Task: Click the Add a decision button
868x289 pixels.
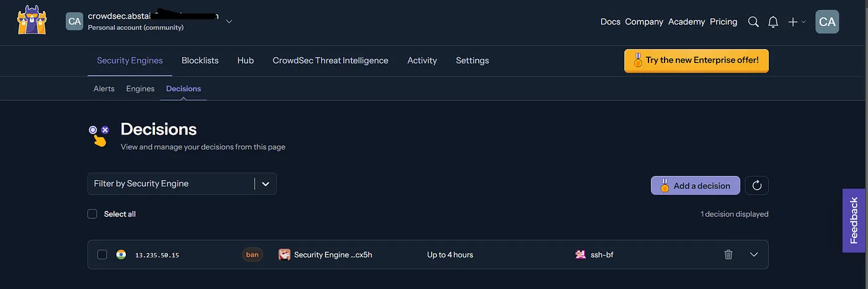Action: [x=695, y=185]
